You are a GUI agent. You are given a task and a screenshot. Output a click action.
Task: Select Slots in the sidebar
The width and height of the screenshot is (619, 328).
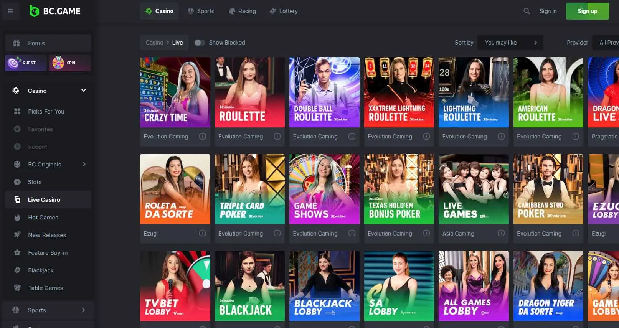click(35, 182)
